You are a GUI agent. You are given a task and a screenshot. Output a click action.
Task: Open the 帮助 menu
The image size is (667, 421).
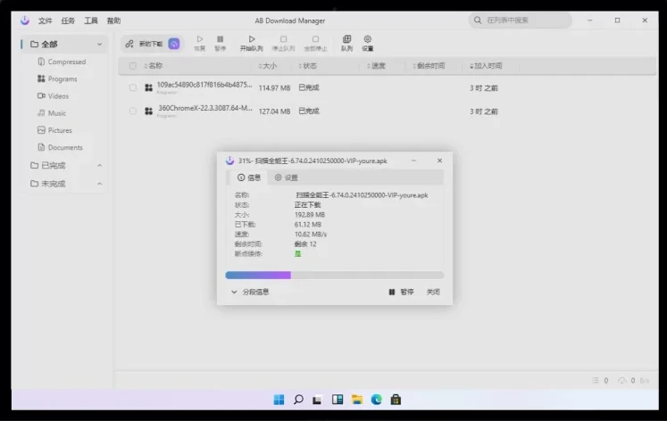(113, 21)
